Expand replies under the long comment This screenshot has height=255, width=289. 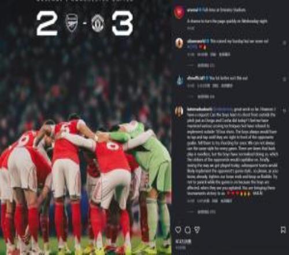pyautogui.click(x=206, y=212)
